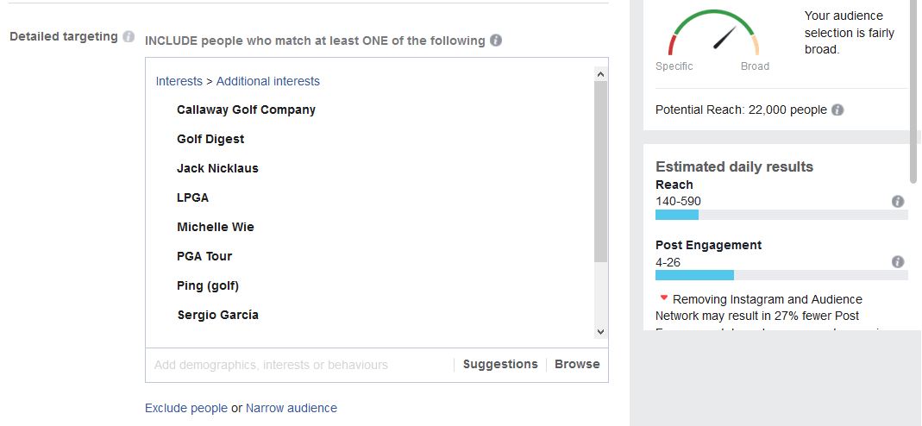The image size is (922, 426).
Task: Click the Narrow audience link
Action: click(x=292, y=408)
